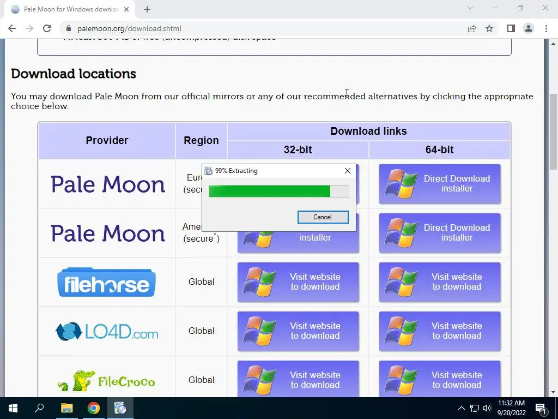The image size is (558, 419).
Task: Cancel the extraction in the 99% Extracting dialog
Action: point(323,217)
